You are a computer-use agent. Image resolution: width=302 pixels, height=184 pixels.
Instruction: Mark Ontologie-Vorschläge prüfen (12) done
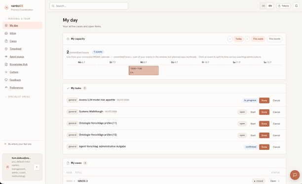[x=264, y=136]
